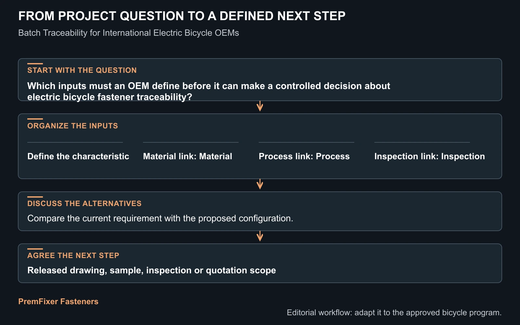The width and height of the screenshot is (520, 325).
Task: Click the arrow below the question box
Action: [x=260, y=106]
